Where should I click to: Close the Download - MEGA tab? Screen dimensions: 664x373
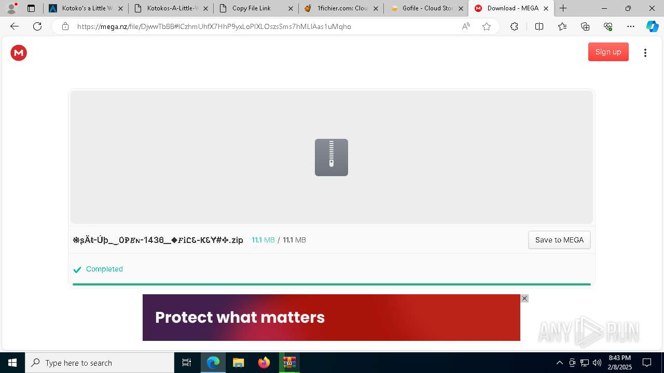pyautogui.click(x=546, y=8)
